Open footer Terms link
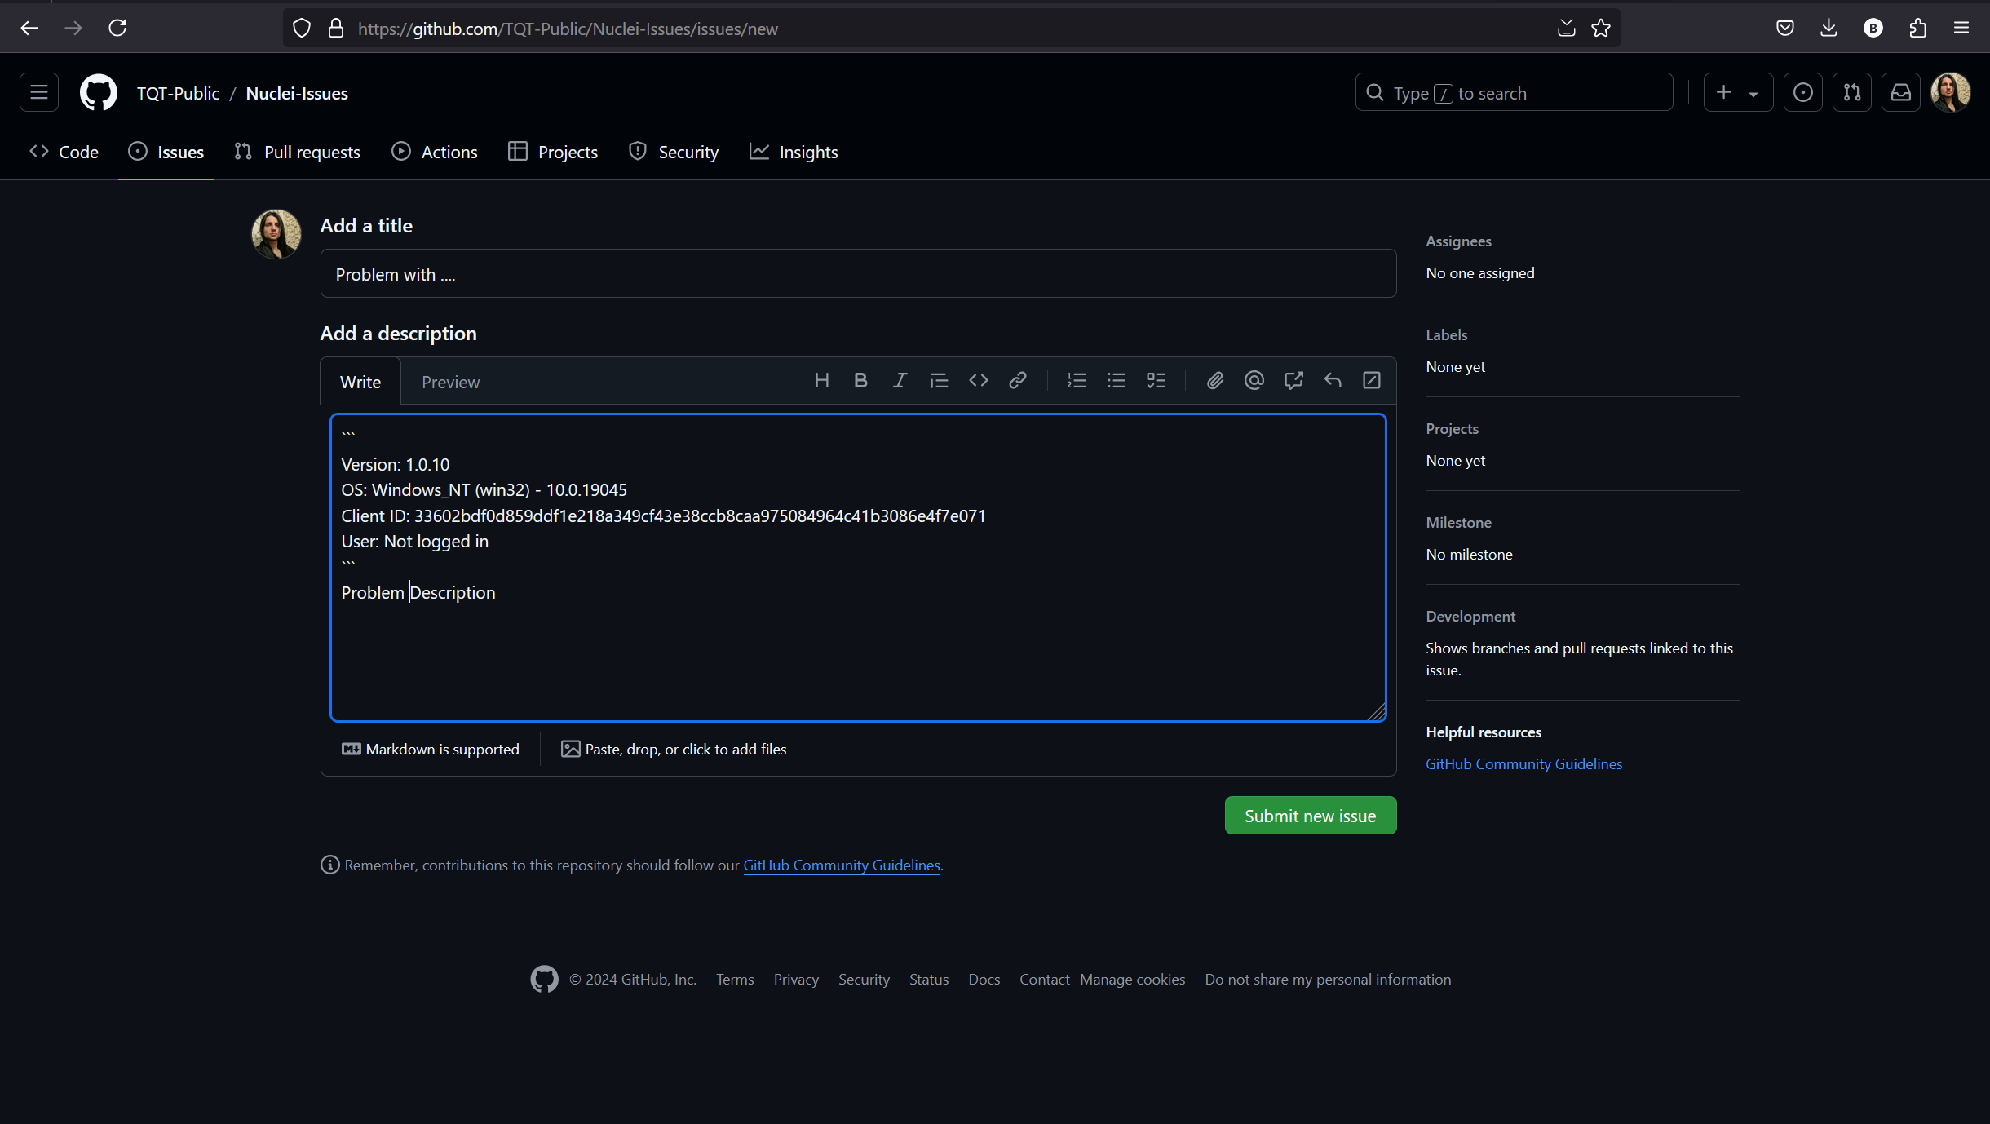1990x1124 pixels. pyautogui.click(x=735, y=980)
